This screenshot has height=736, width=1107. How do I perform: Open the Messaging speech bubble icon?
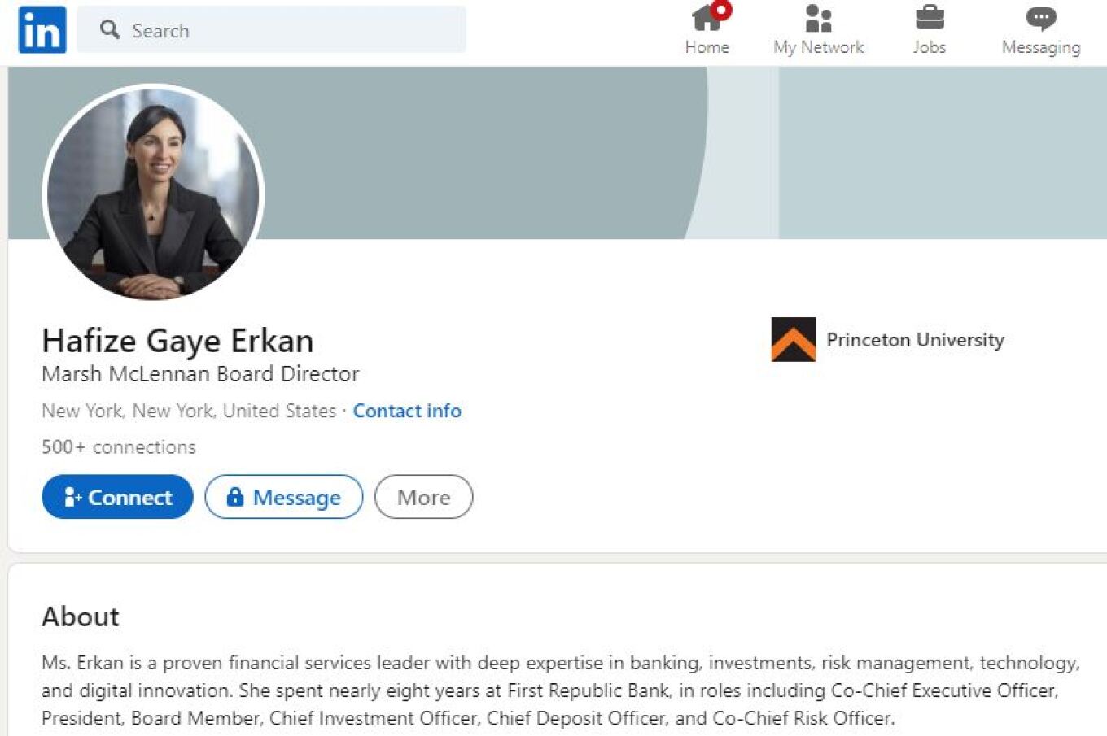pos(1041,18)
